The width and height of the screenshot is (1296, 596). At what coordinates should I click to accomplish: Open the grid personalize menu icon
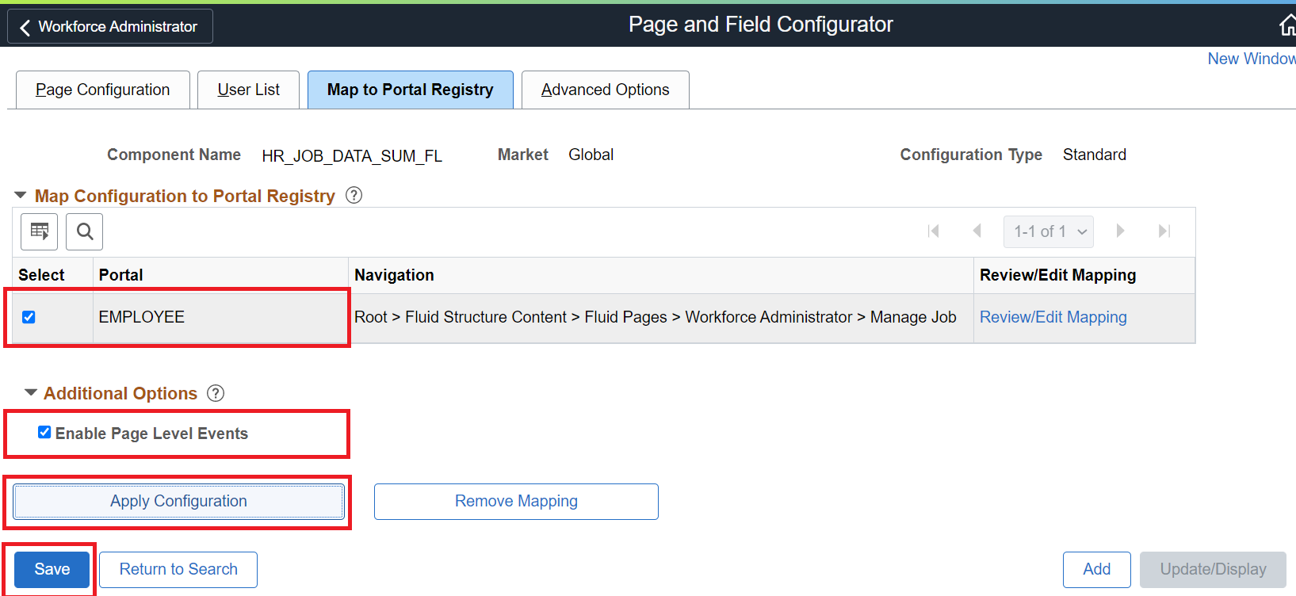(x=39, y=231)
